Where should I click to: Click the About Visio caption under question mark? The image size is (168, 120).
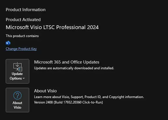coord(17,105)
